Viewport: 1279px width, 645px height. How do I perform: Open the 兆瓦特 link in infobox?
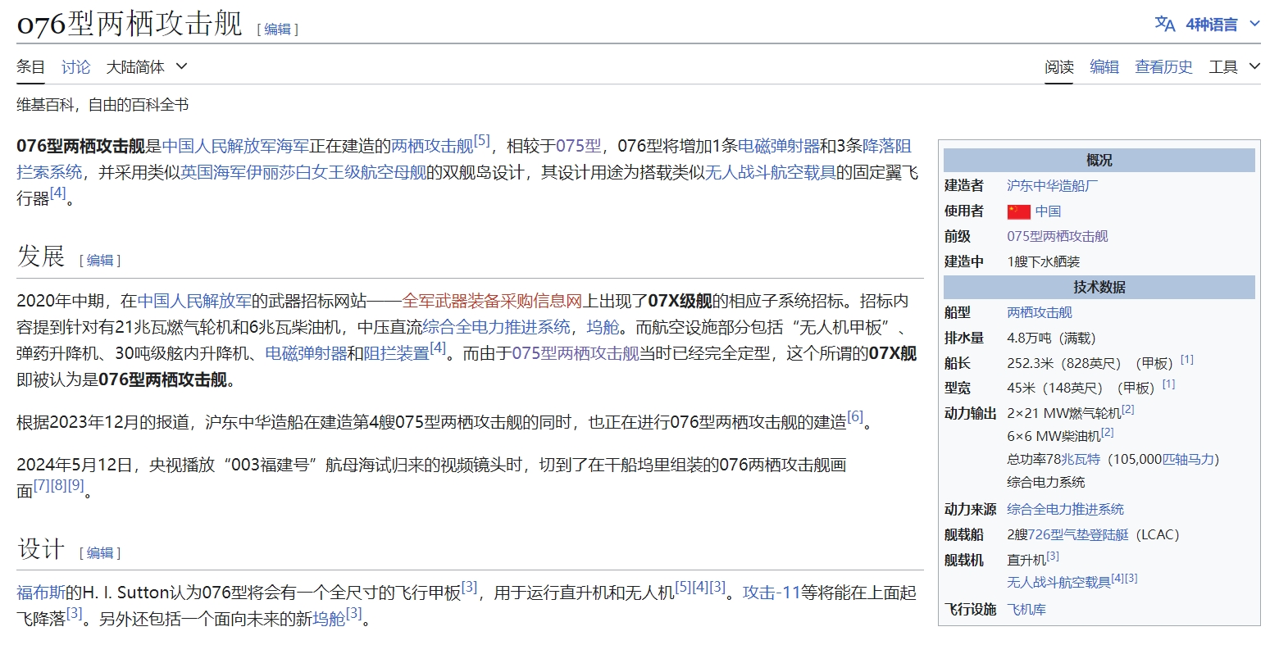pyautogui.click(x=1081, y=460)
